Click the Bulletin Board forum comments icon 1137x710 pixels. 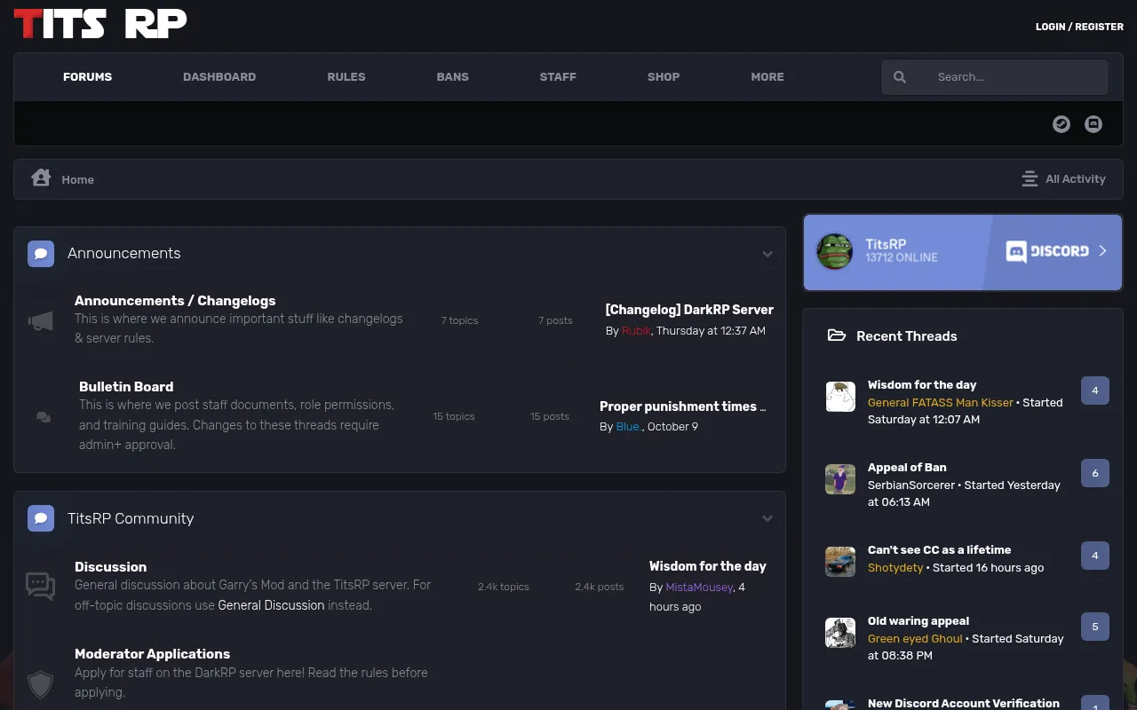[x=44, y=416]
